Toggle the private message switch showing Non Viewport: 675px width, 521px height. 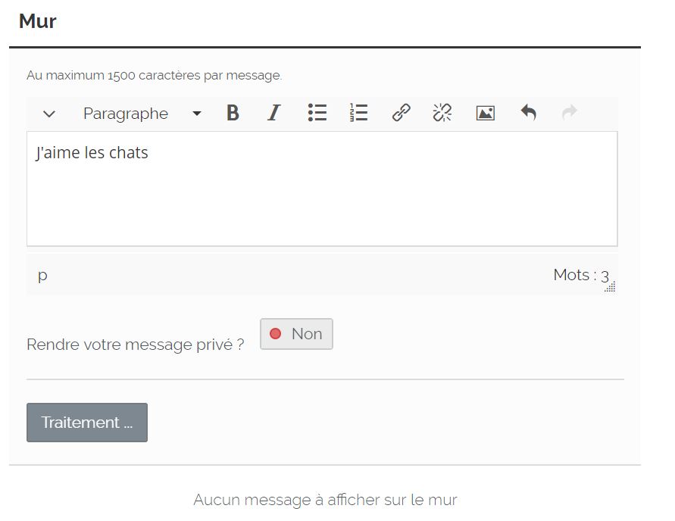coord(296,334)
